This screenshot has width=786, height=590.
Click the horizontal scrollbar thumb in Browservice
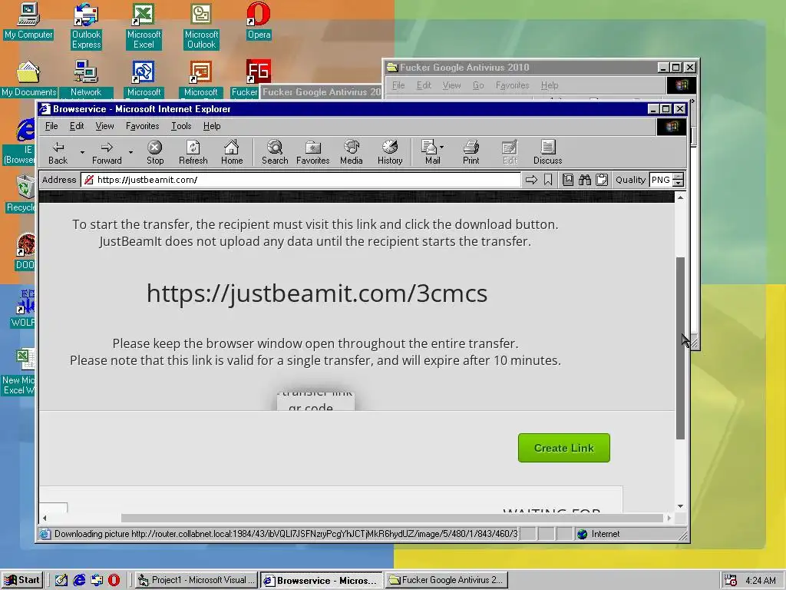pyautogui.click(x=392, y=518)
